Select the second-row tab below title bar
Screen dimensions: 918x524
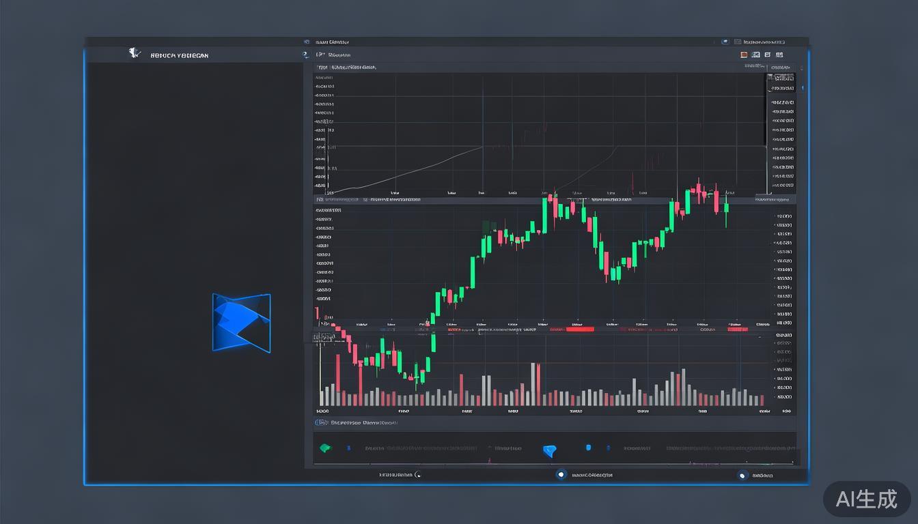point(338,55)
